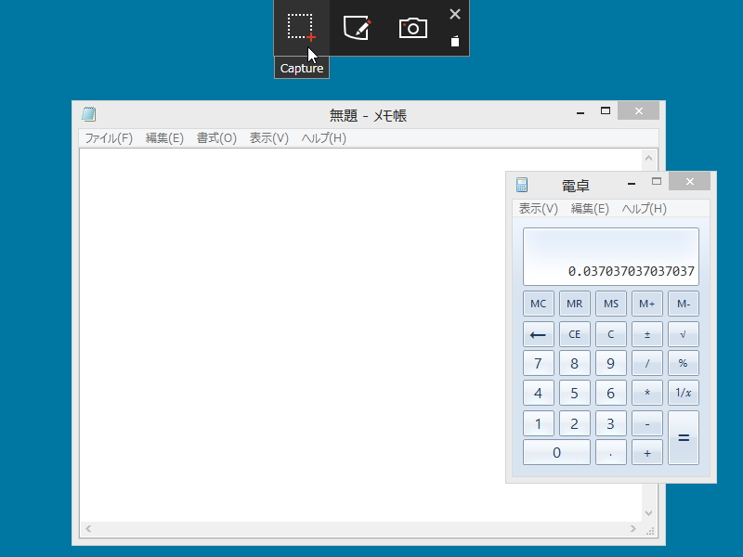Click the plus + button
Image resolution: width=743 pixels, height=557 pixels.
646,452
